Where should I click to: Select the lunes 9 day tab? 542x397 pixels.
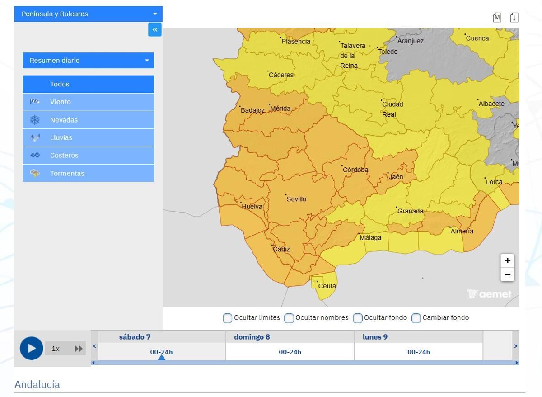418,345
